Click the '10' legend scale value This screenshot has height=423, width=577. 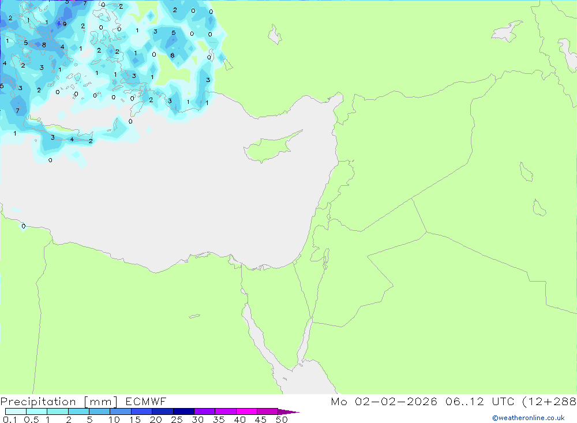coord(114,420)
